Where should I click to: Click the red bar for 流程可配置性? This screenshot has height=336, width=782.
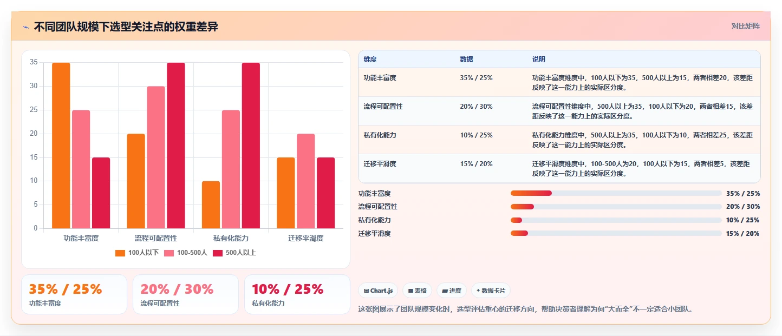coord(176,146)
